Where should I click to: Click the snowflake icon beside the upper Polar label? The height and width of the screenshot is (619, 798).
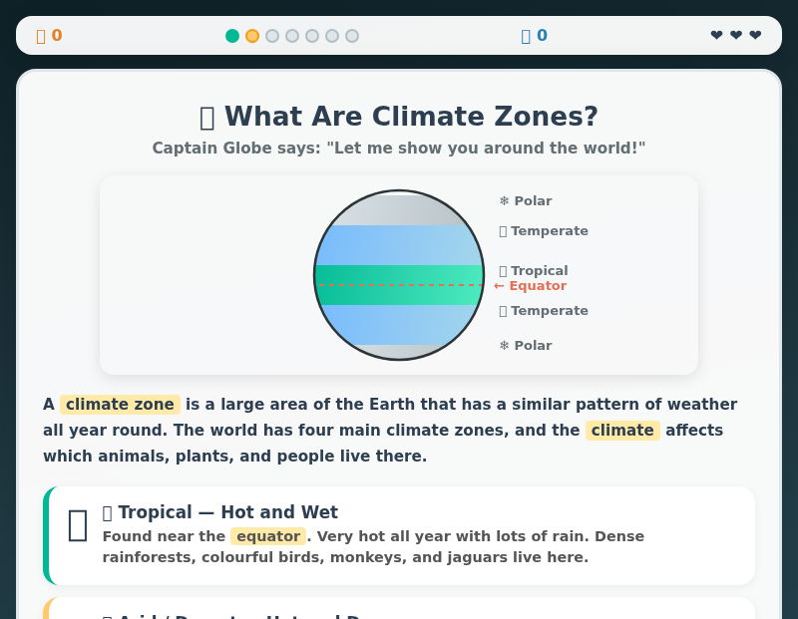coord(503,200)
